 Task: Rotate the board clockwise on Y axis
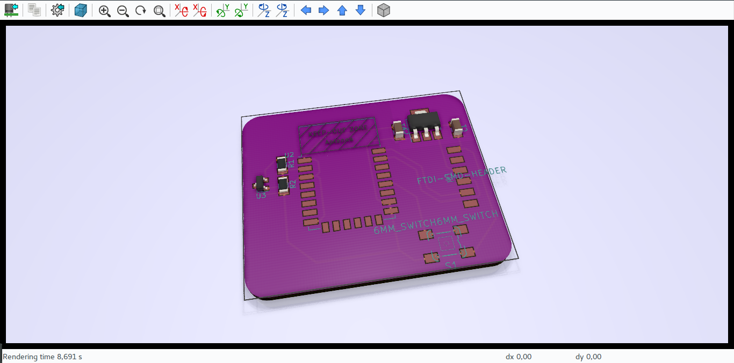(221, 10)
